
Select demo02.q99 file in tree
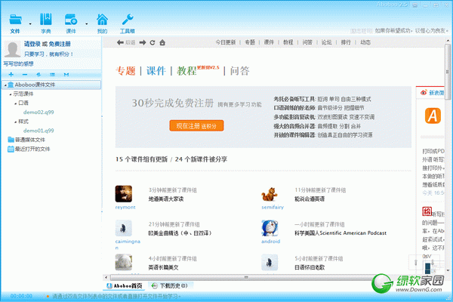39,112
